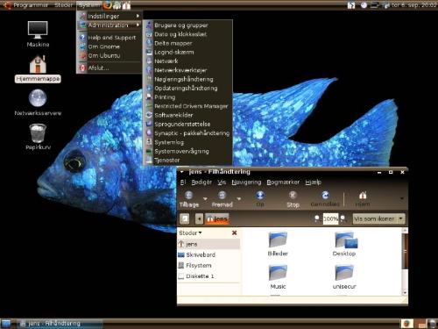The image size is (438, 329).
Task: Open the Navigering menu
Action: 246,182
